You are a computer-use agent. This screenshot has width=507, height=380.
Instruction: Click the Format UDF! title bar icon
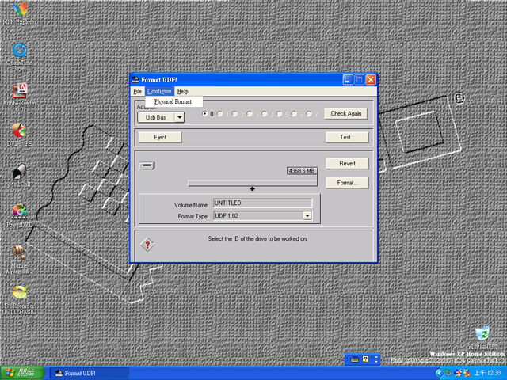[135, 79]
